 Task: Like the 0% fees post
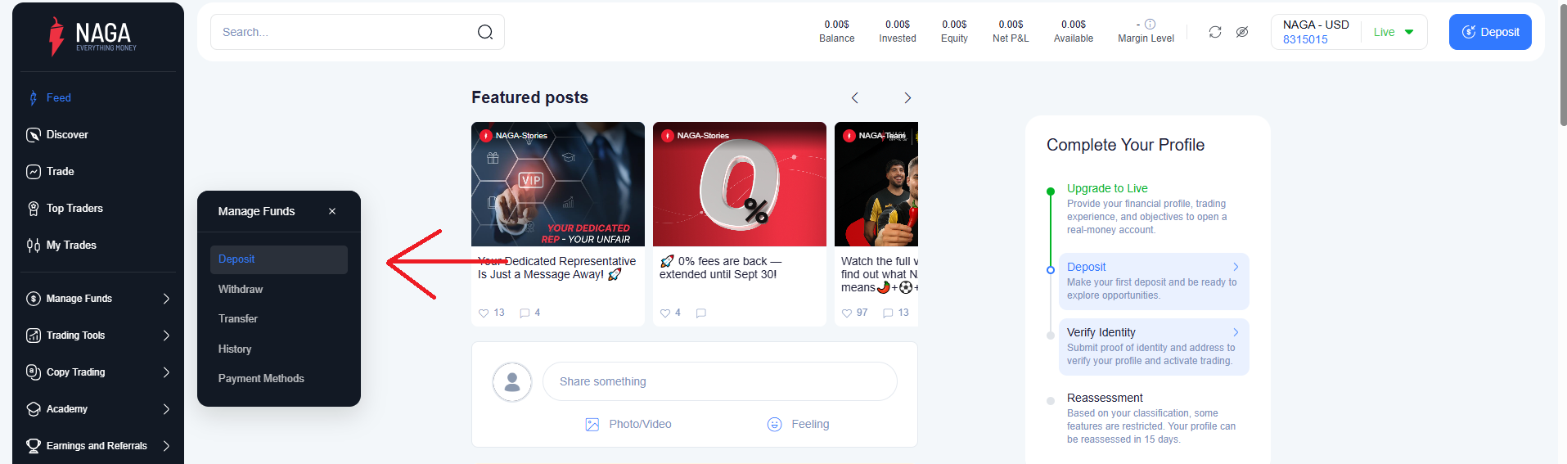point(665,313)
